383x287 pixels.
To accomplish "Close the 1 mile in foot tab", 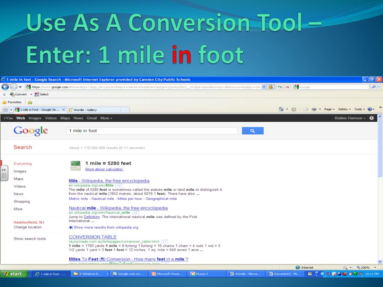I will pyautogui.click(x=64, y=110).
